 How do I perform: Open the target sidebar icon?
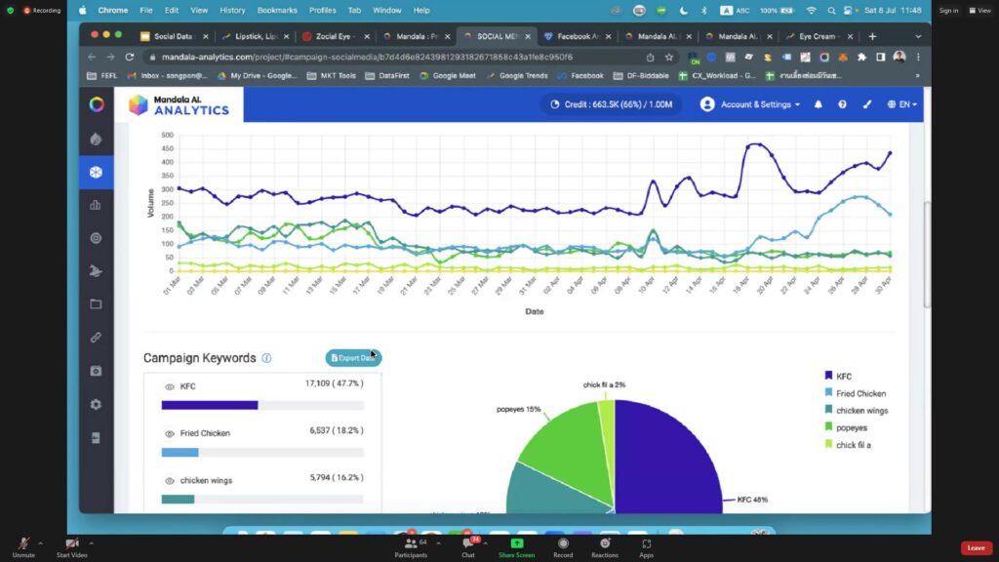[x=97, y=238]
